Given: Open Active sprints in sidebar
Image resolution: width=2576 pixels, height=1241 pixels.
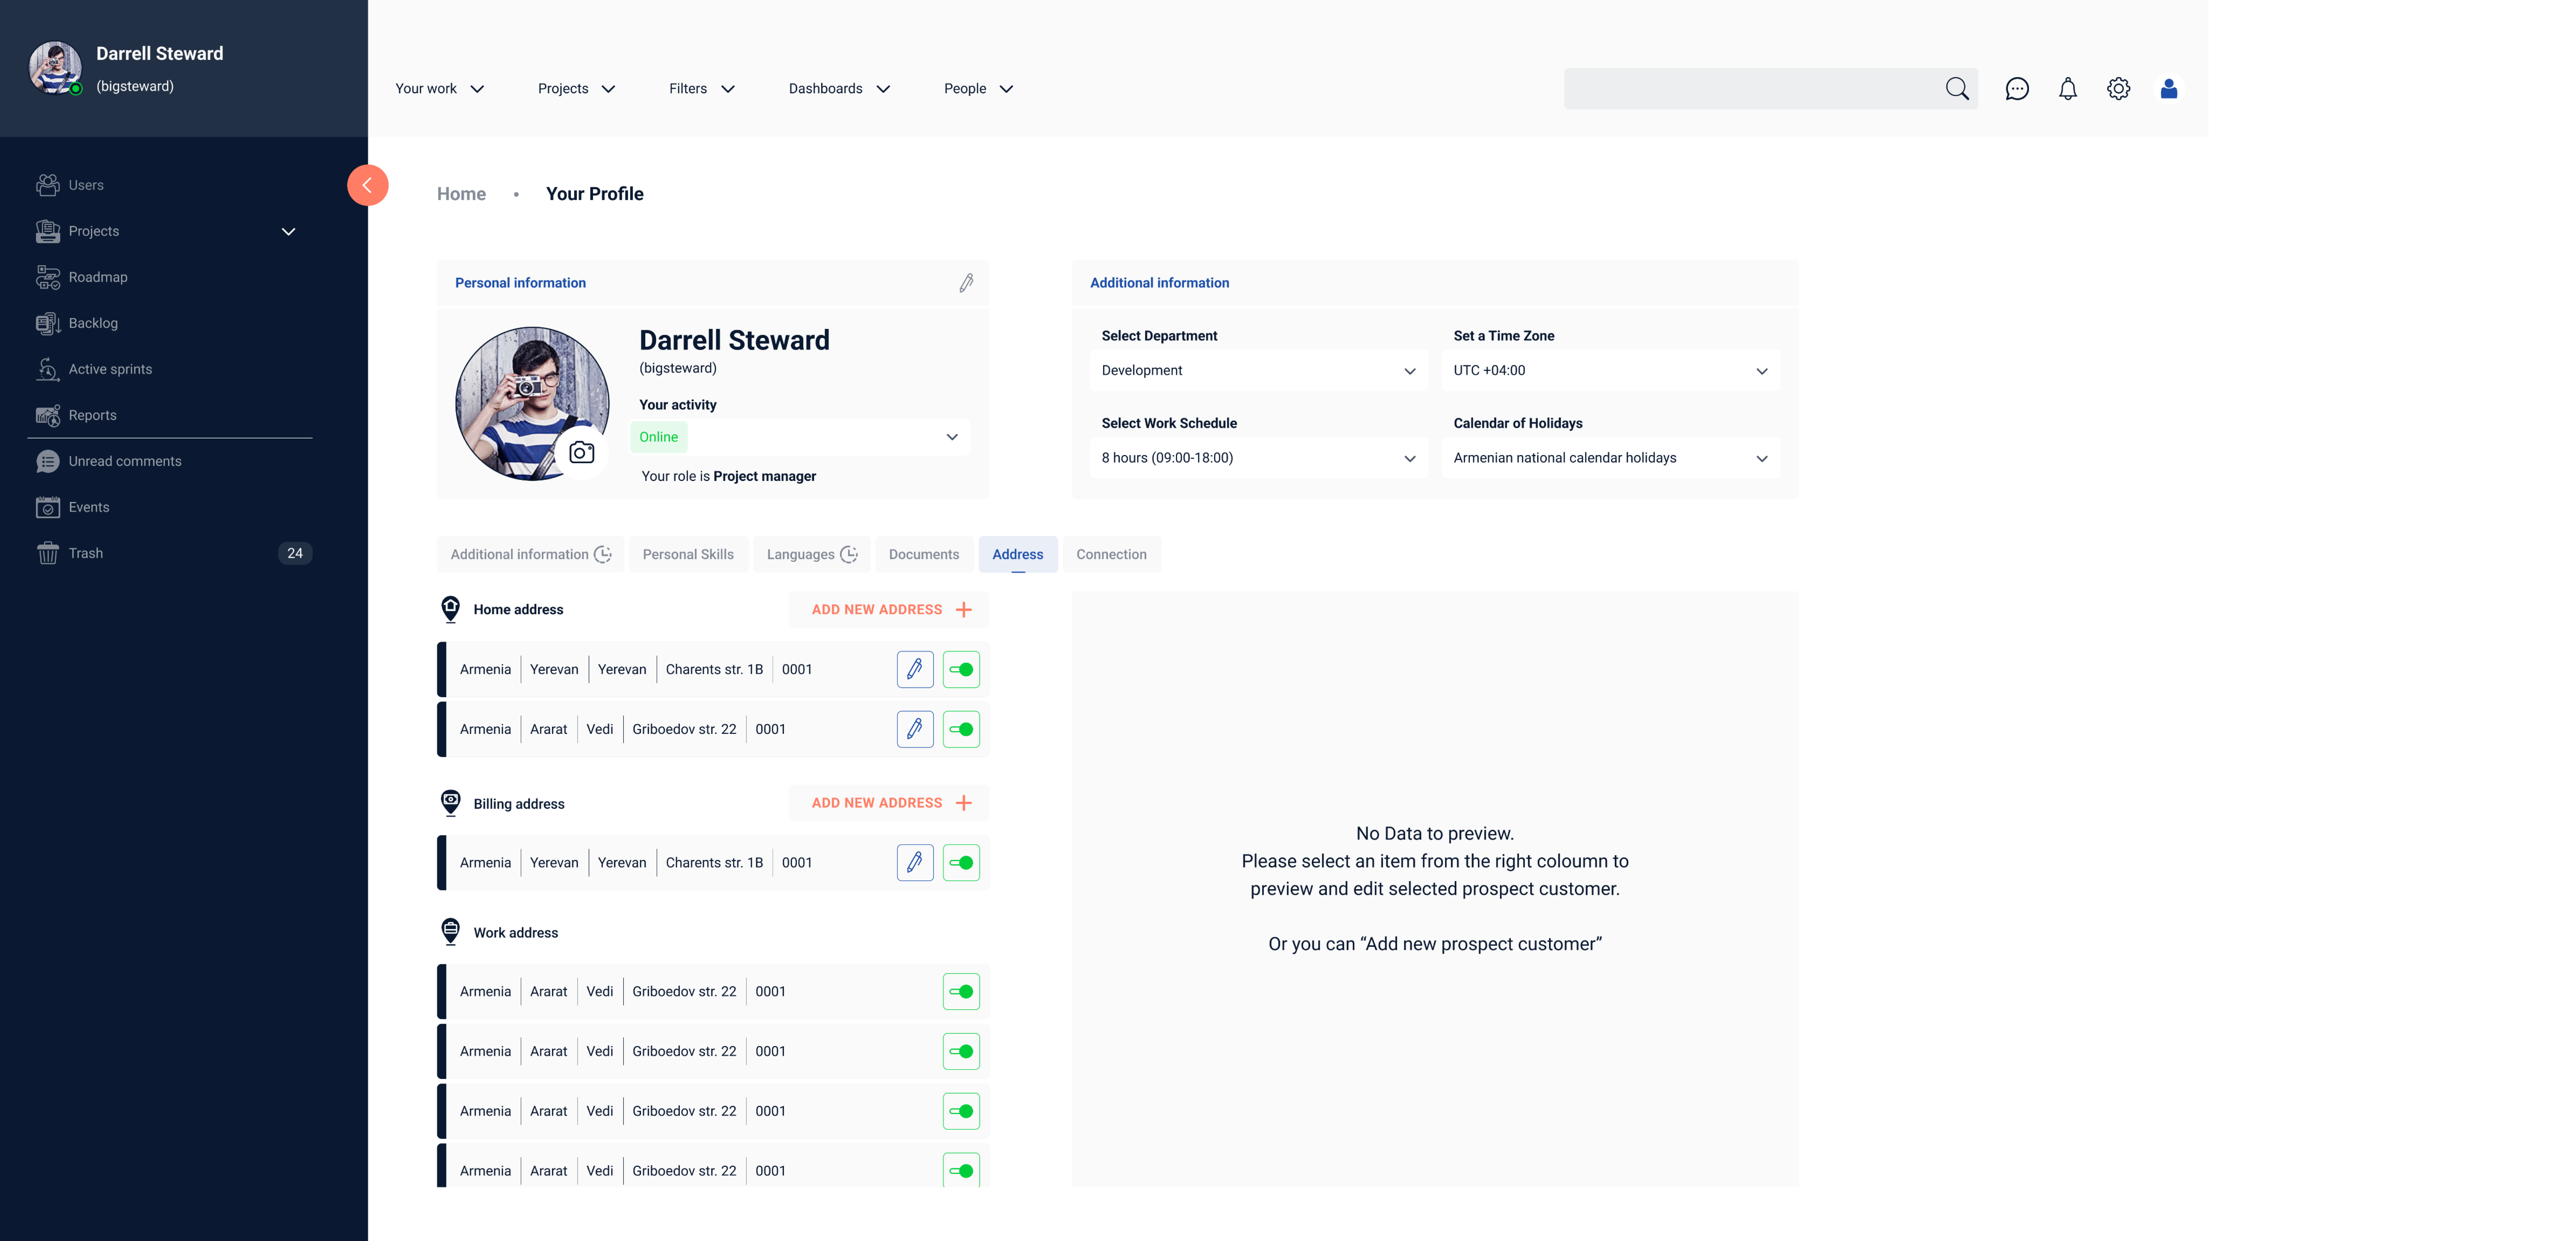Looking at the screenshot, I should [110, 369].
